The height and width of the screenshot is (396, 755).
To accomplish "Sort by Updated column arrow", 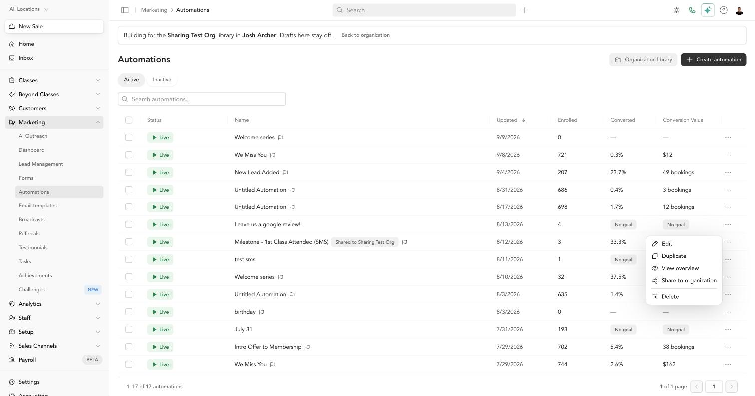I will (x=523, y=120).
